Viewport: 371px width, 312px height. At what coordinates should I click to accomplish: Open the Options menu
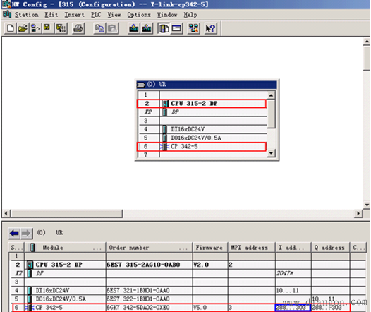click(x=139, y=15)
